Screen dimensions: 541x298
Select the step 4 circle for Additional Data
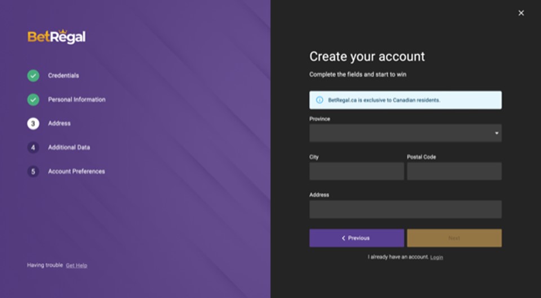pyautogui.click(x=33, y=148)
